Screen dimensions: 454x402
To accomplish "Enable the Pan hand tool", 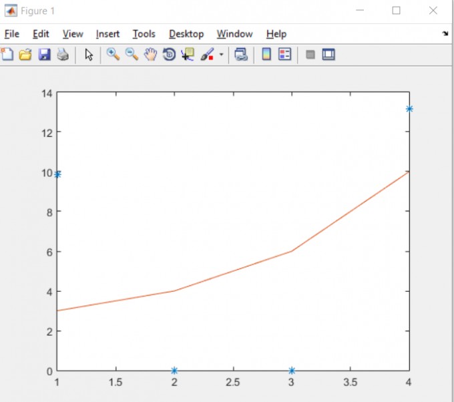I will tap(151, 55).
